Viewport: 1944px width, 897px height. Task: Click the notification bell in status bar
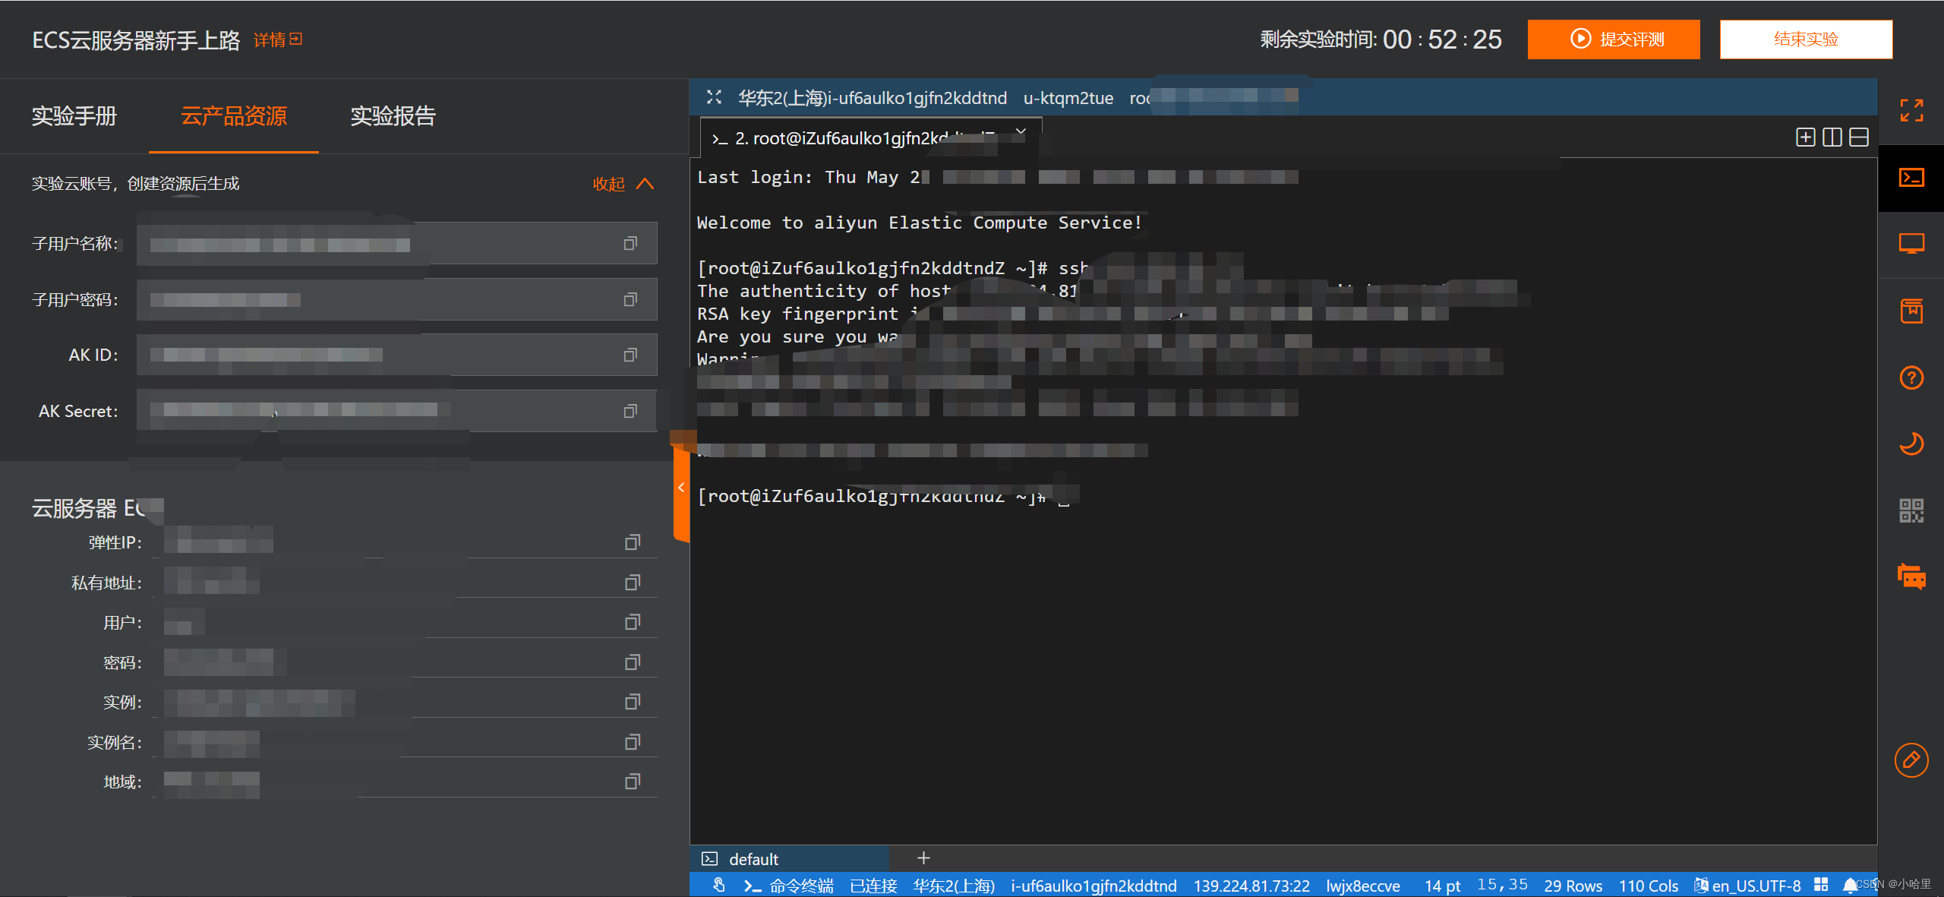pyautogui.click(x=1850, y=886)
